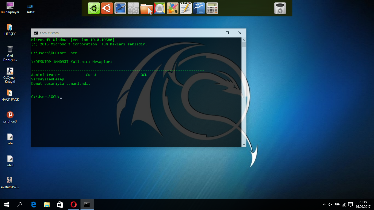This screenshot has width=374, height=210.
Task: Open the paint splash dock icon
Action: pyautogui.click(x=173, y=8)
